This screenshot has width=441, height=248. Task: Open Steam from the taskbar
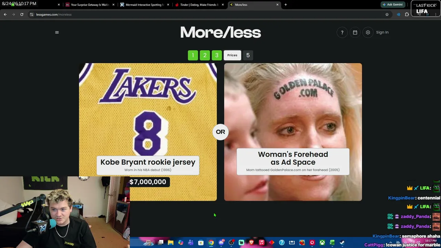click(342, 242)
